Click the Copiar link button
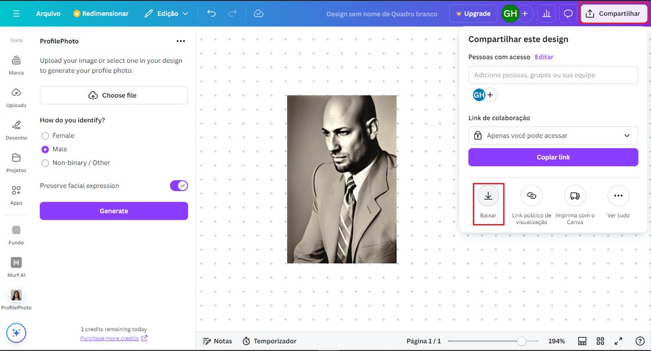The height and width of the screenshot is (351, 651). [553, 157]
